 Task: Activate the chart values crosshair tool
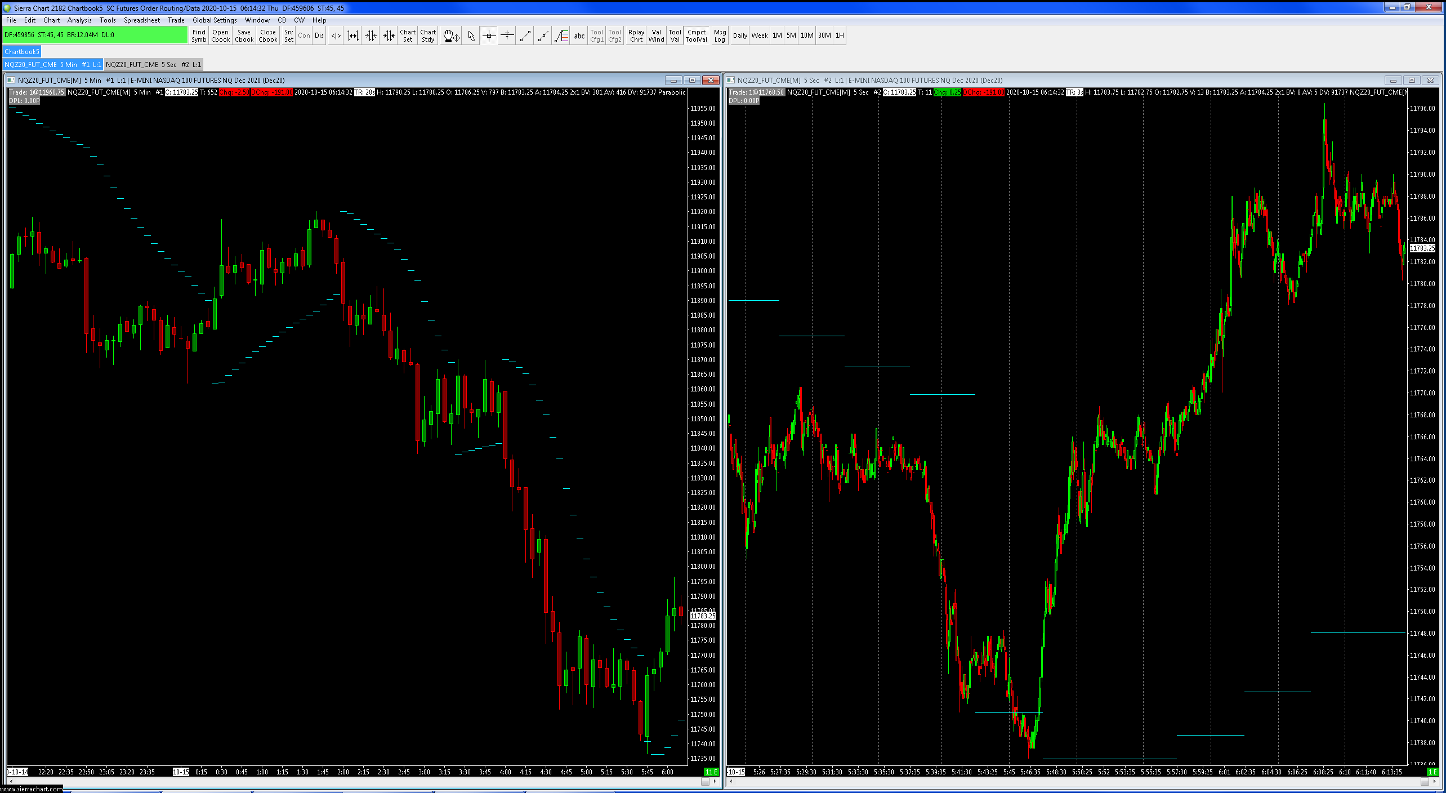click(x=489, y=36)
